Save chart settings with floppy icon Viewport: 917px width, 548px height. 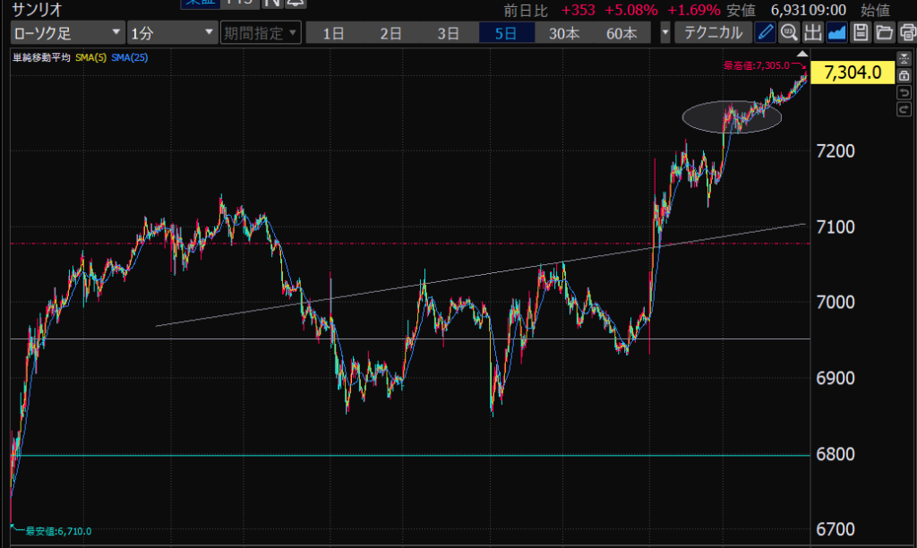click(861, 33)
